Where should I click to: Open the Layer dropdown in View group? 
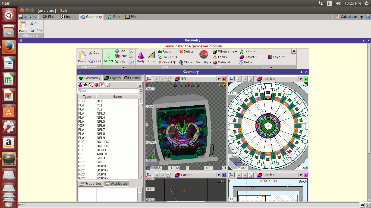248,57
